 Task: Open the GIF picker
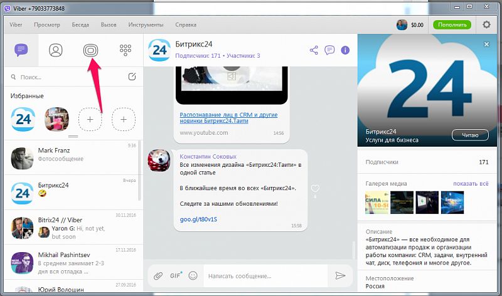pyautogui.click(x=176, y=275)
